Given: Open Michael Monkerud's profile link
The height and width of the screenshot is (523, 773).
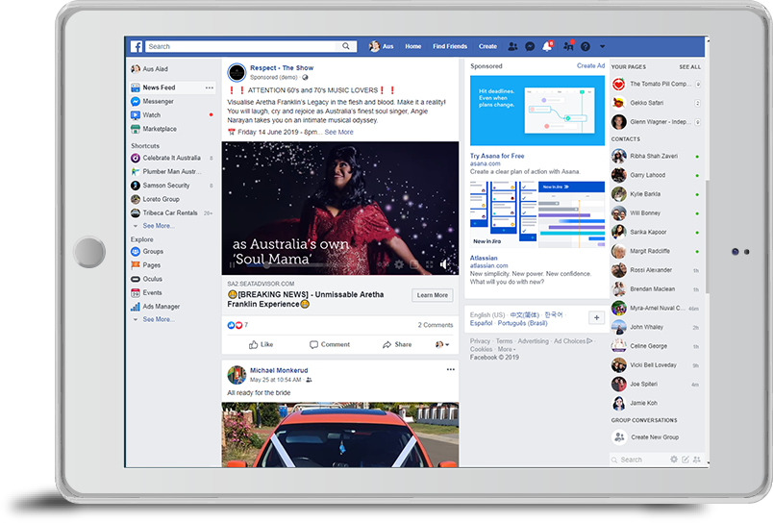Looking at the screenshot, I should [x=279, y=370].
